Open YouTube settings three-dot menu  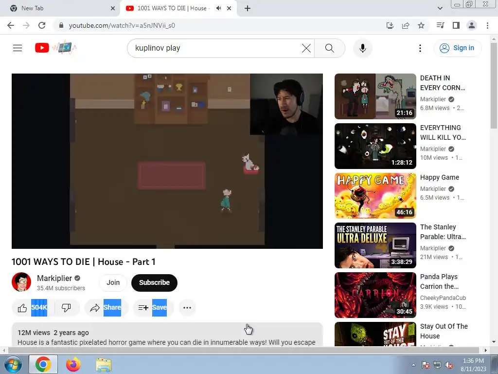(x=420, y=48)
